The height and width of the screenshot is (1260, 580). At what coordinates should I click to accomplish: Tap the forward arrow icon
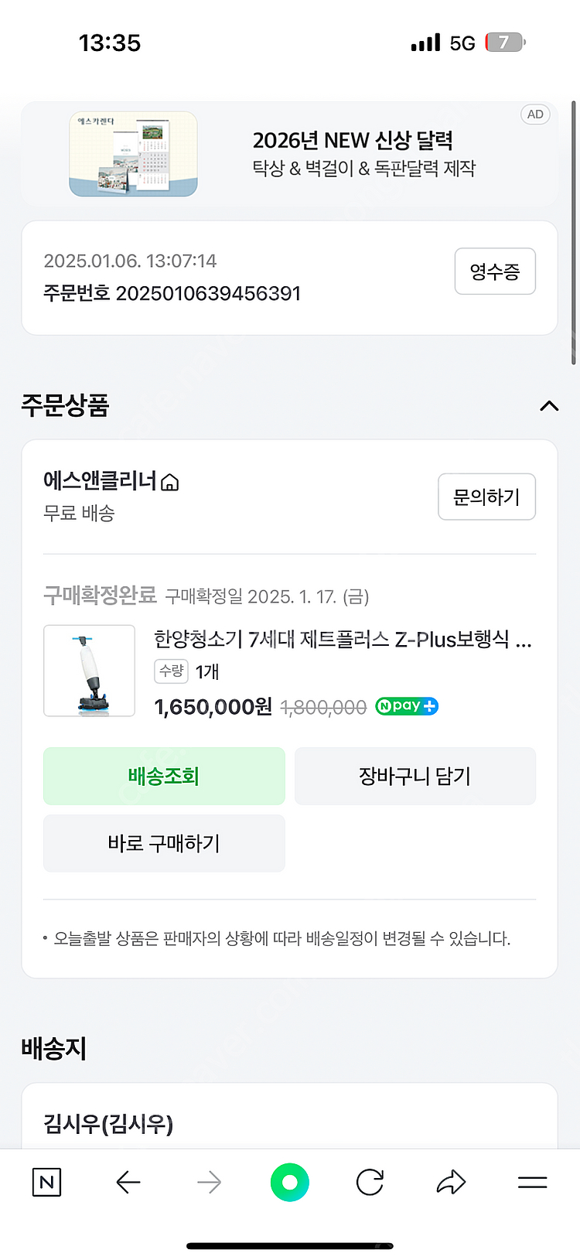point(209,1182)
